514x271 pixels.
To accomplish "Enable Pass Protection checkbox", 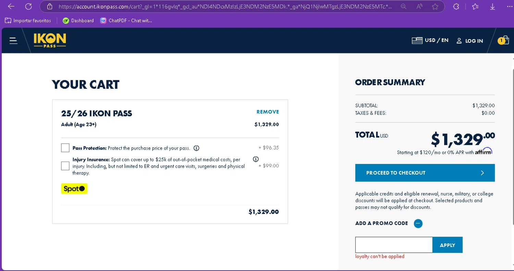I will pyautogui.click(x=65, y=148).
